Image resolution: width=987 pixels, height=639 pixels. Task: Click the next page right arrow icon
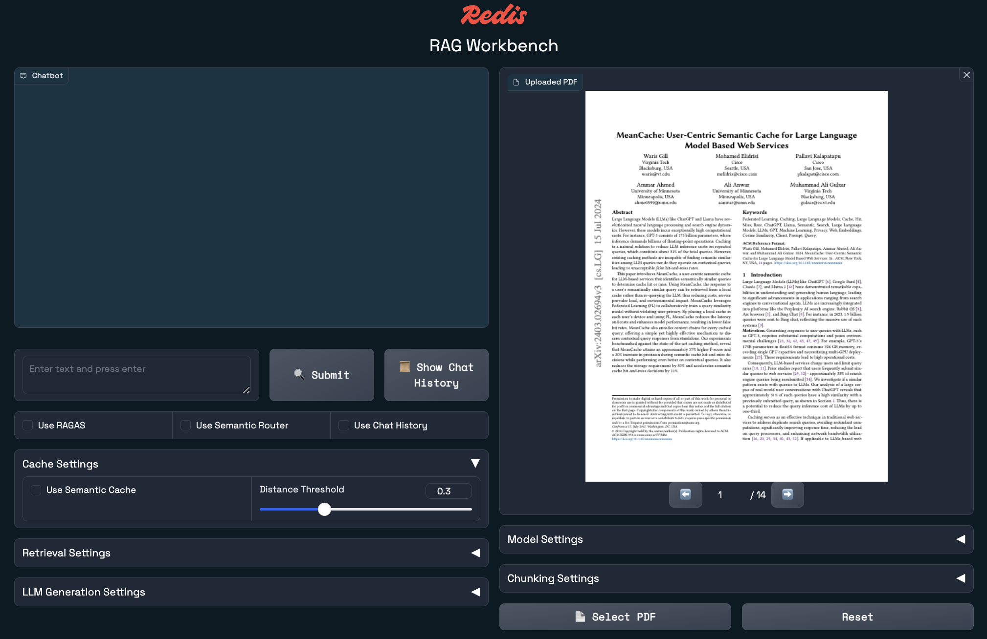click(x=787, y=494)
